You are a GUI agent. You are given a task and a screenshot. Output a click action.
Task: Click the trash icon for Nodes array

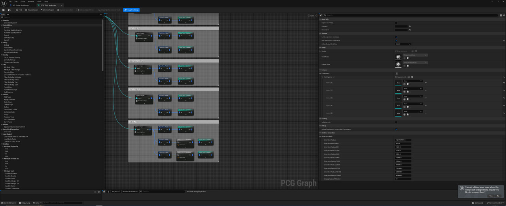tap(416, 51)
